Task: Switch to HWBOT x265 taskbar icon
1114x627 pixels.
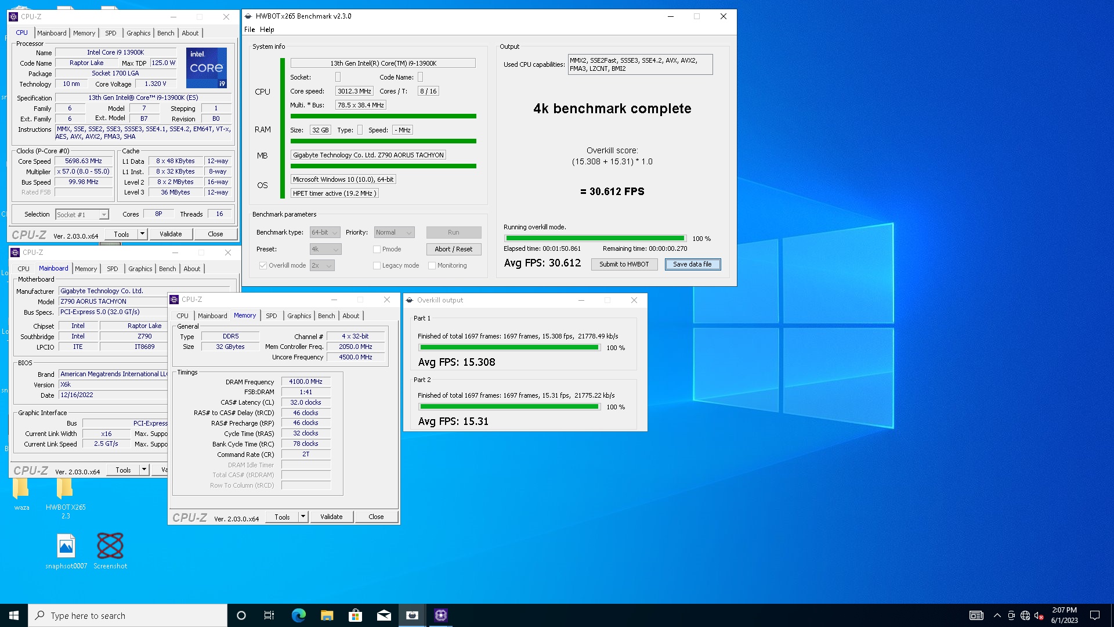Action: 413,615
